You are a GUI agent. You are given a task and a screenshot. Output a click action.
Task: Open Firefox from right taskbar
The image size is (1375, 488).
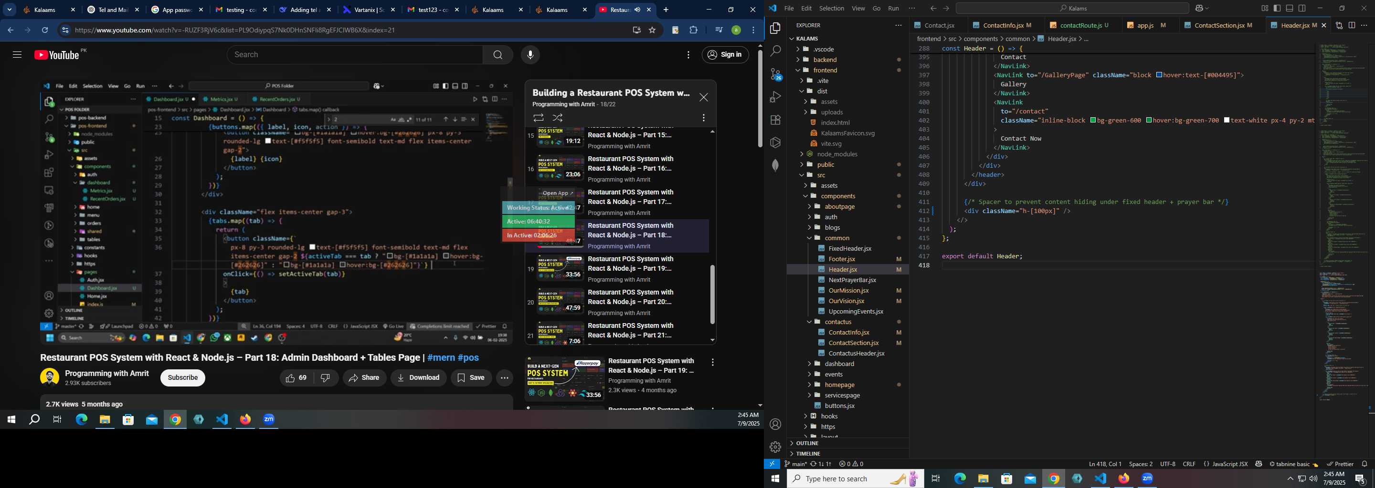pos(1123,478)
